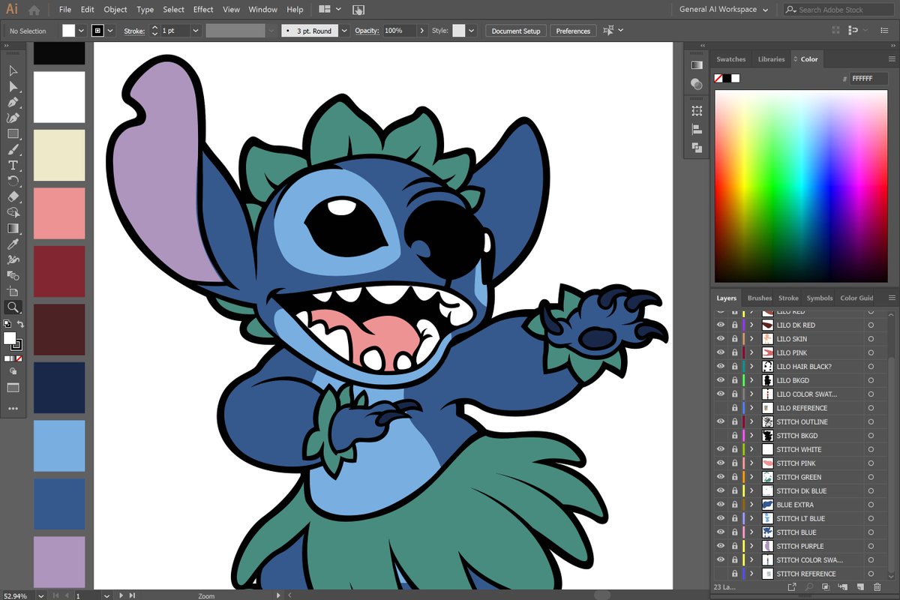
Task: Open General AI Workspace switcher
Action: coord(724,10)
